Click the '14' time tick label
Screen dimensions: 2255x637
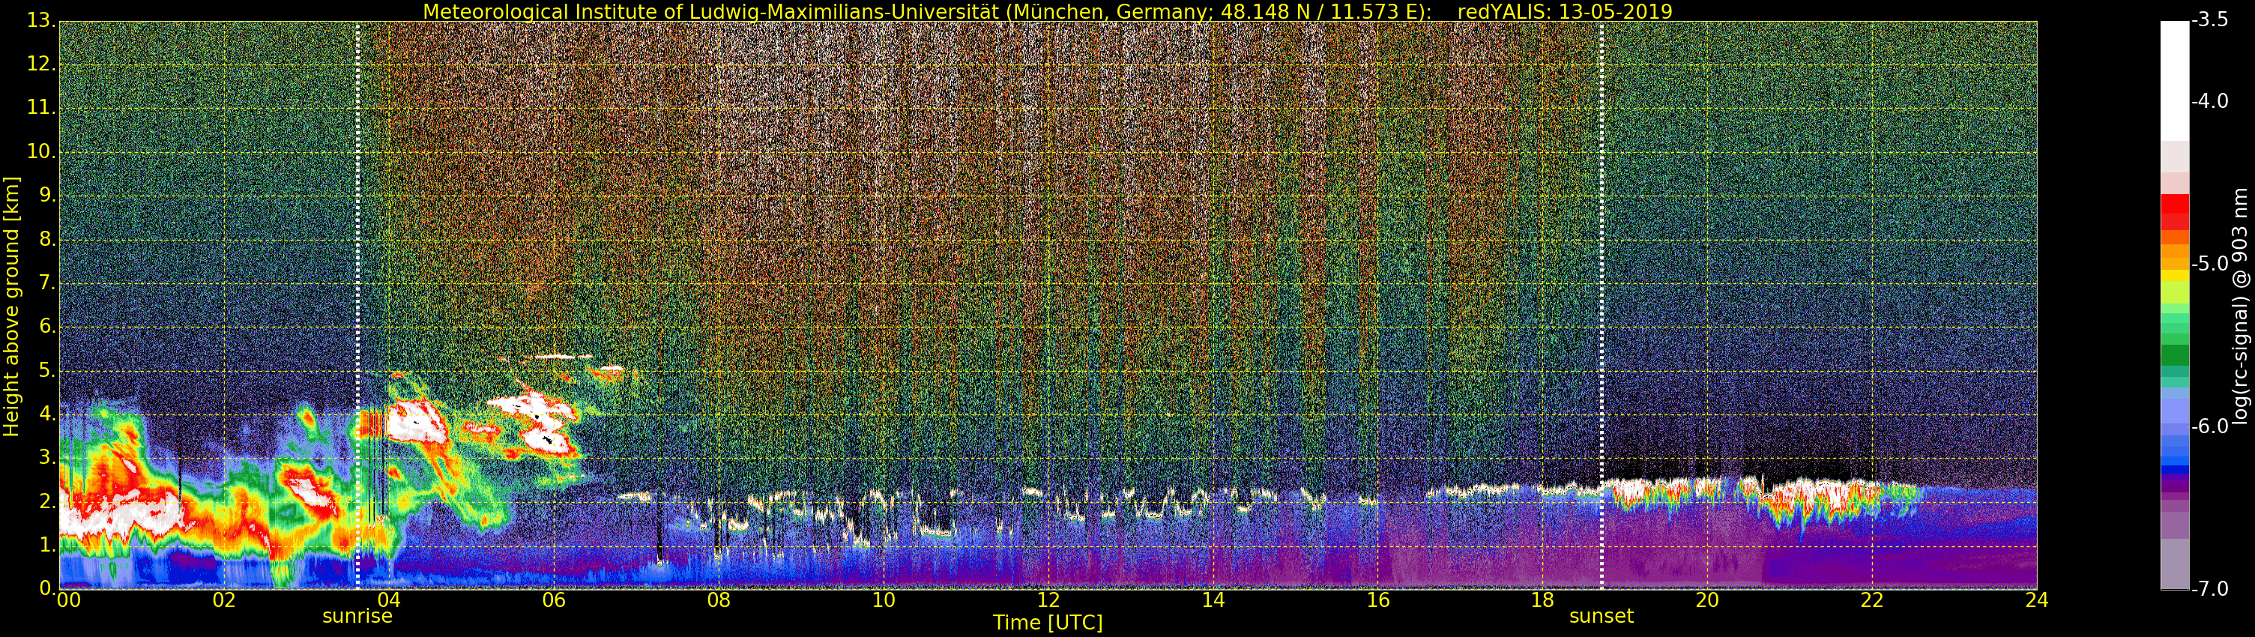coord(1213,600)
